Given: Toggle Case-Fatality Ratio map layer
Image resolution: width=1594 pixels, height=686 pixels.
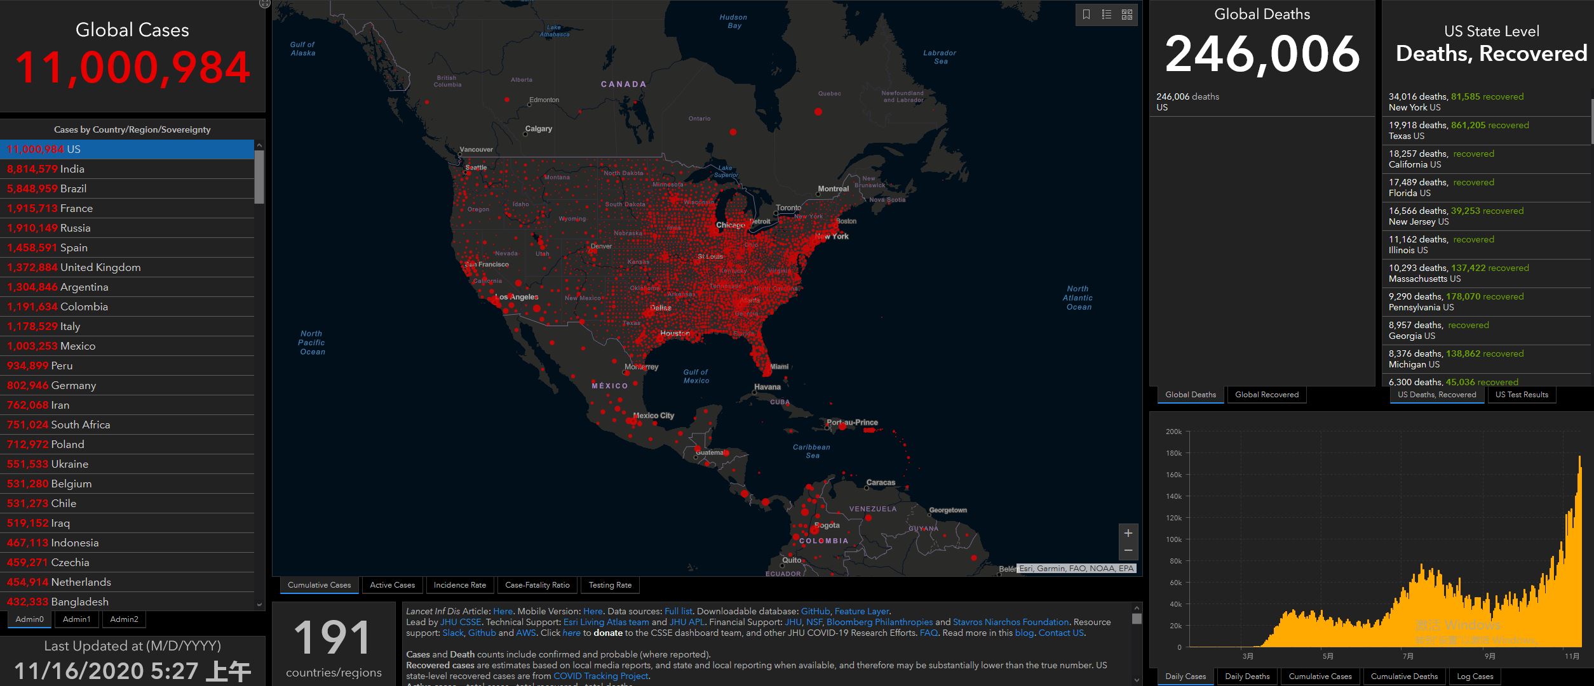Looking at the screenshot, I should click(x=537, y=585).
